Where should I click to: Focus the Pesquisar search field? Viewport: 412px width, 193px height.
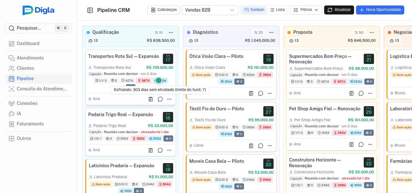click(x=38, y=28)
